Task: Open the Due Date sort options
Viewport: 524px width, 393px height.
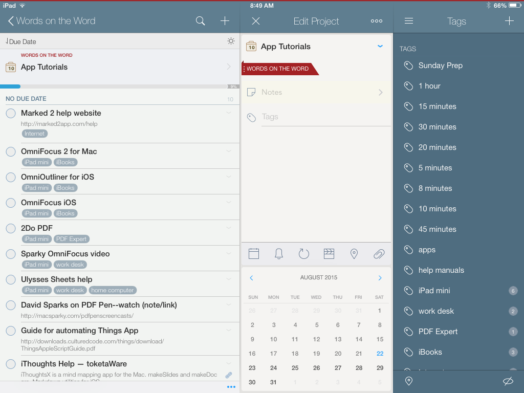Action: click(21, 41)
